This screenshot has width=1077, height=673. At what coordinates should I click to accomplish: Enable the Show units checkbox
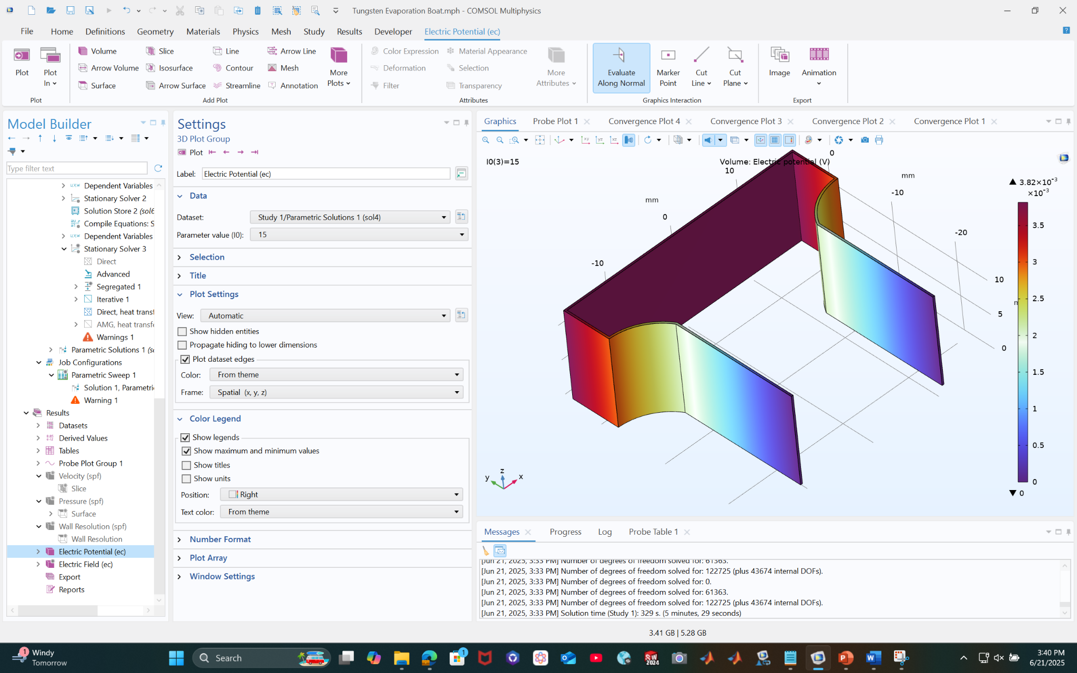pos(186,478)
